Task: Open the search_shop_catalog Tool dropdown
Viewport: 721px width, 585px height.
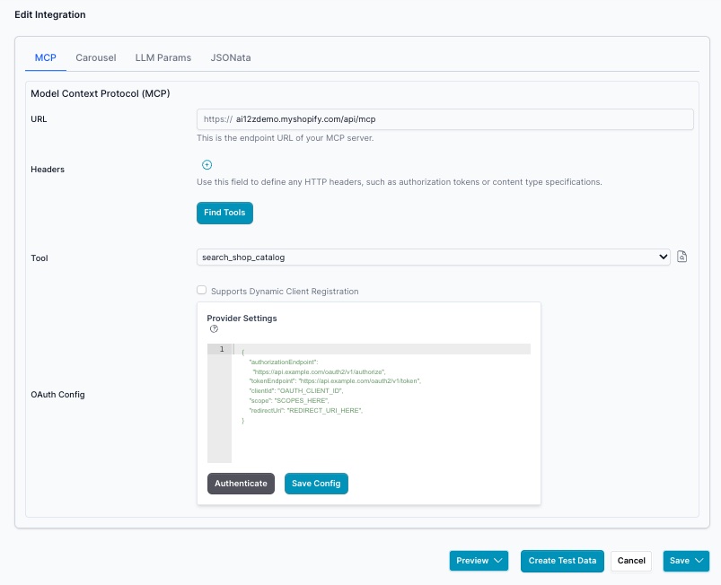Action: tap(433, 258)
